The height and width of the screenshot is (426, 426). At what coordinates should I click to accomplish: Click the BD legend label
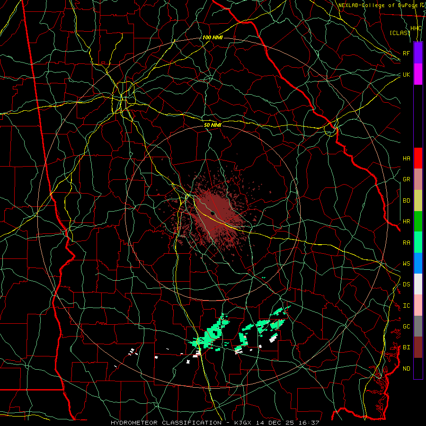406,201
